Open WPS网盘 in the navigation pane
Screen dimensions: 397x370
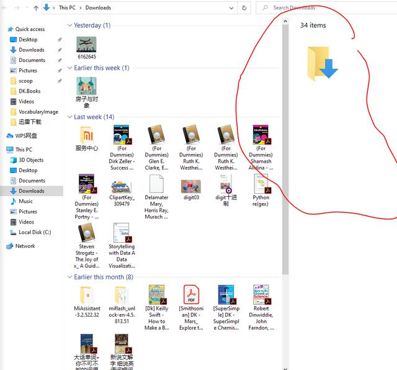(x=26, y=136)
